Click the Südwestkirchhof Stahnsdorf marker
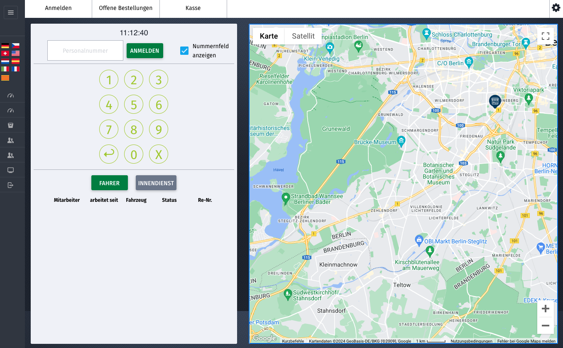Screen dimensions: 563x348 [288, 295]
